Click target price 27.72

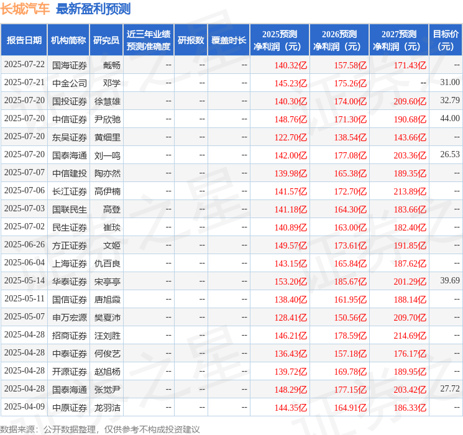pyautogui.click(x=450, y=388)
